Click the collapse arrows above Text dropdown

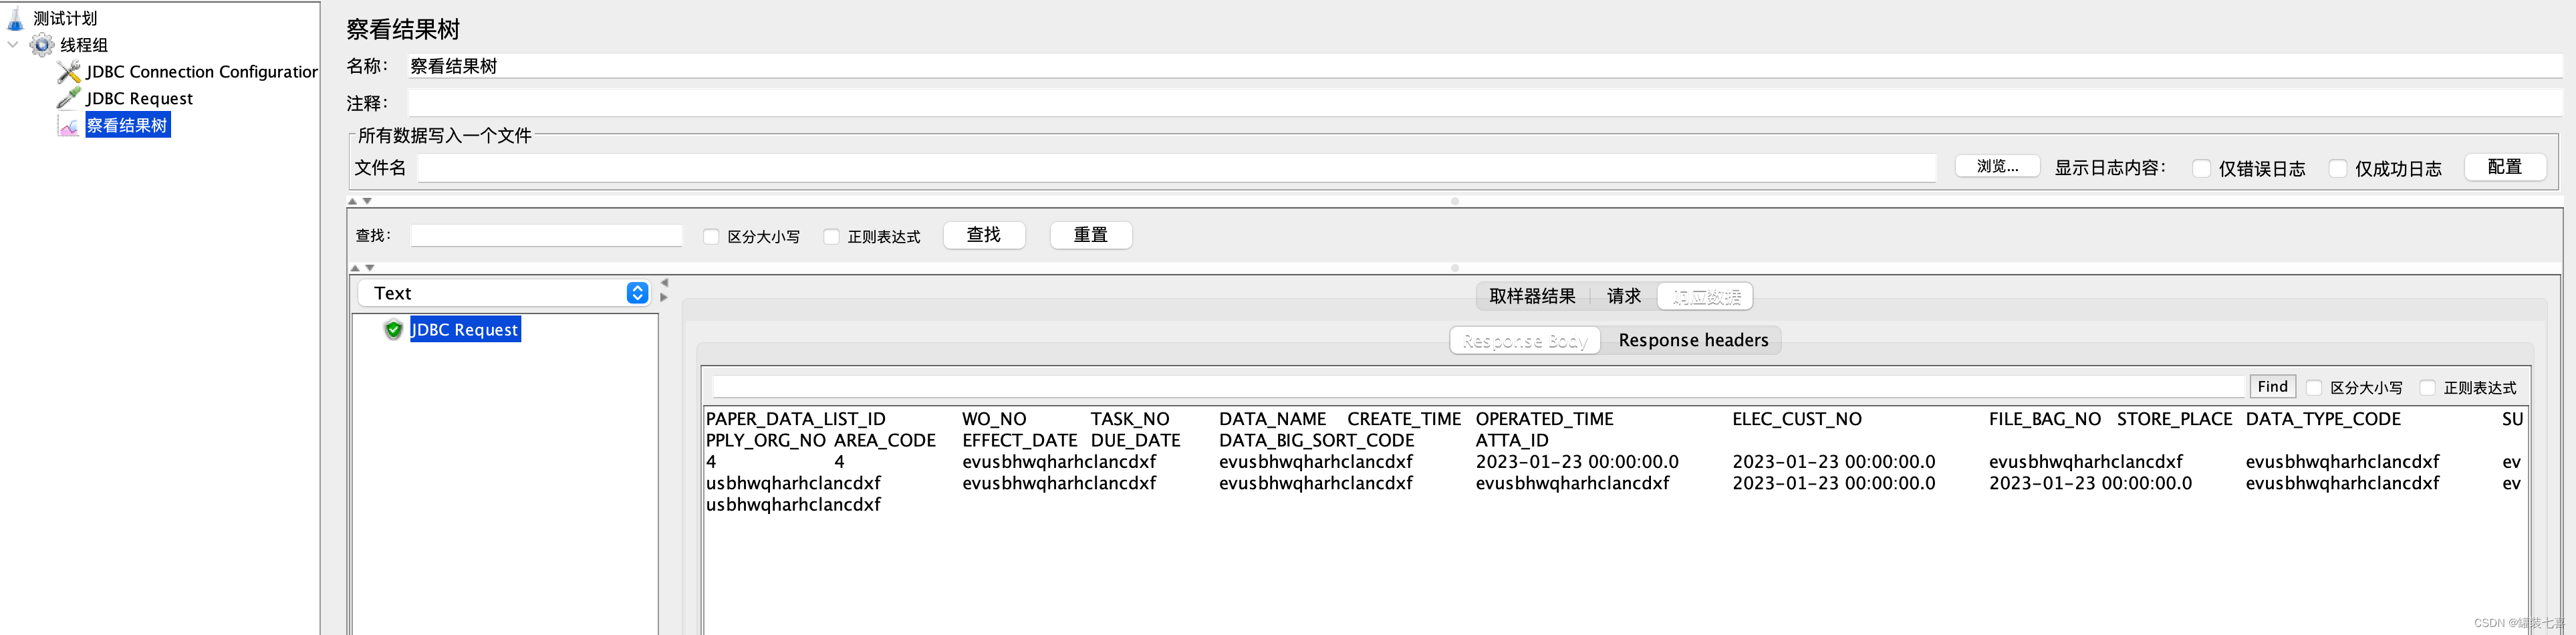(x=362, y=268)
